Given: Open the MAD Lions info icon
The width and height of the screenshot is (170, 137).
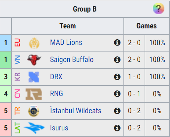Looking at the screenshot, I should coord(117,43).
